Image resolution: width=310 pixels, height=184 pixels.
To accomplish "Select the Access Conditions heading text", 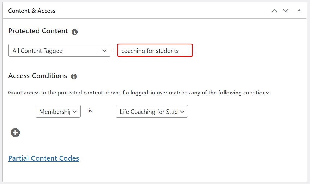I will [38, 76].
